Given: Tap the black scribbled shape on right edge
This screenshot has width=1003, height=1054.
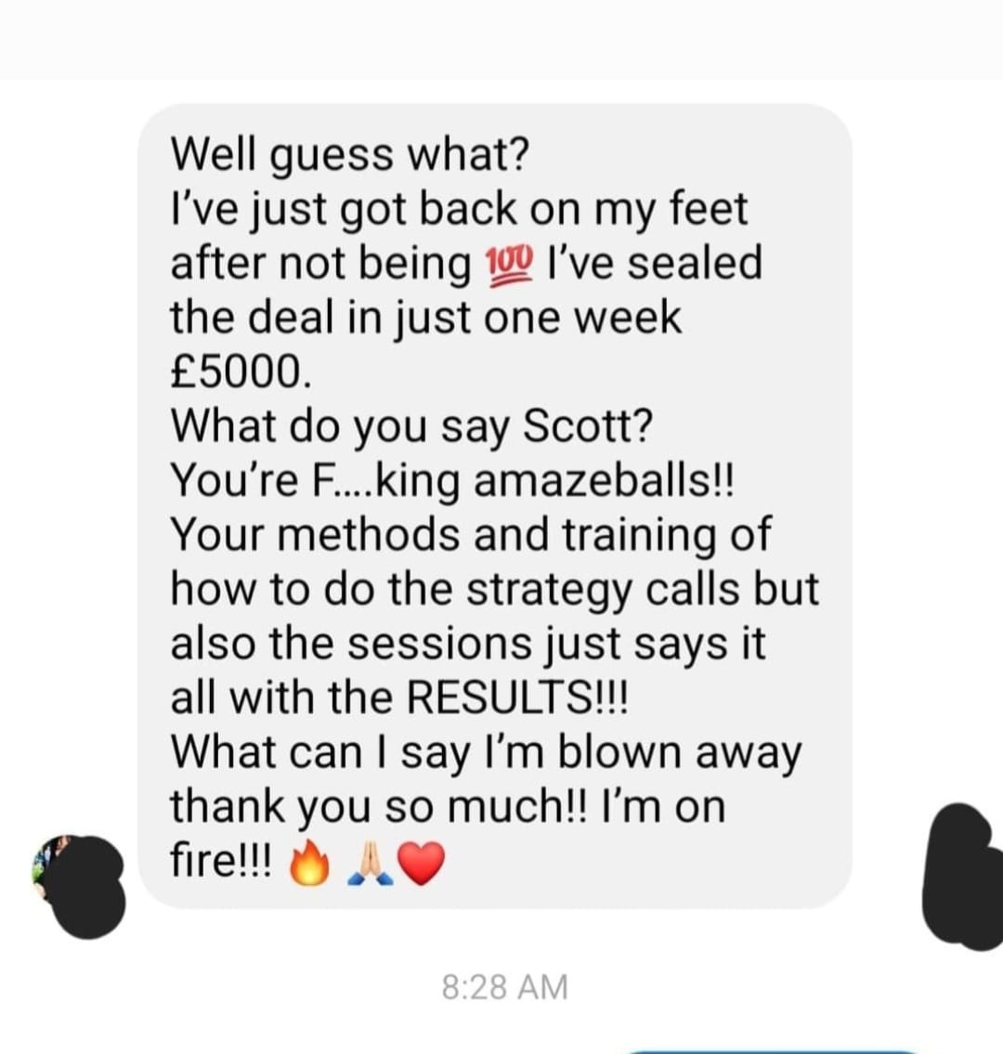Looking at the screenshot, I should [963, 876].
